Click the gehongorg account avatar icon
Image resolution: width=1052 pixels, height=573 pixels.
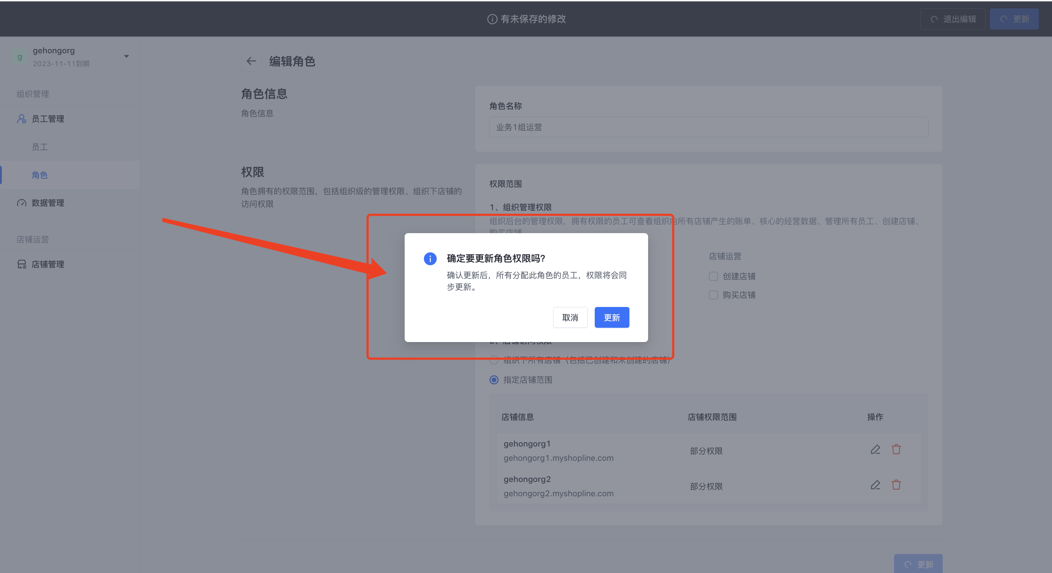point(20,57)
